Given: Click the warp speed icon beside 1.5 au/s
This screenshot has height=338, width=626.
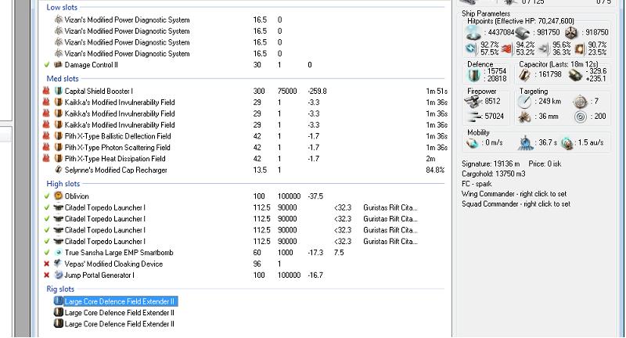Looking at the screenshot, I should 567,143.
